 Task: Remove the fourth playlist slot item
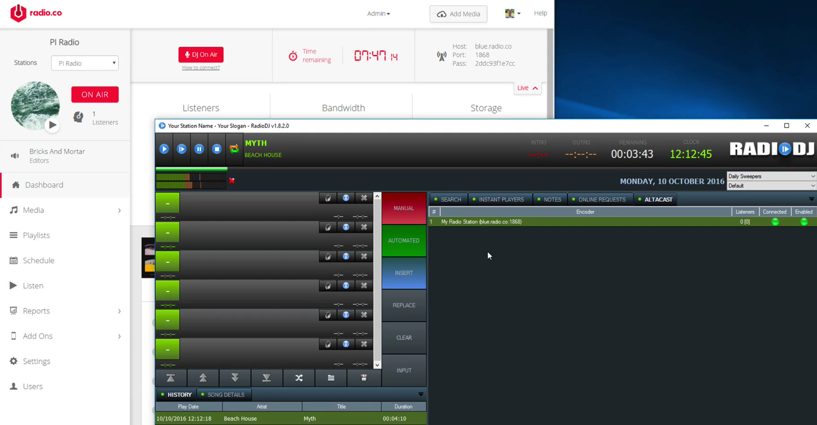364,286
